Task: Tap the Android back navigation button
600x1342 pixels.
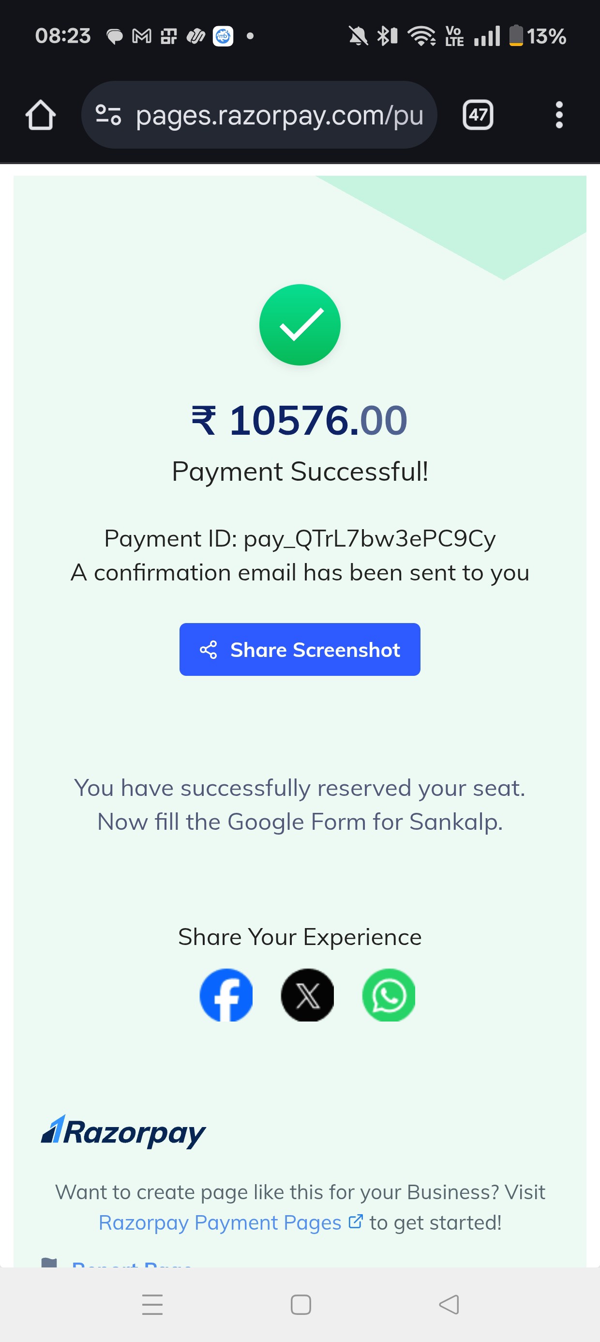Action: [449, 1305]
